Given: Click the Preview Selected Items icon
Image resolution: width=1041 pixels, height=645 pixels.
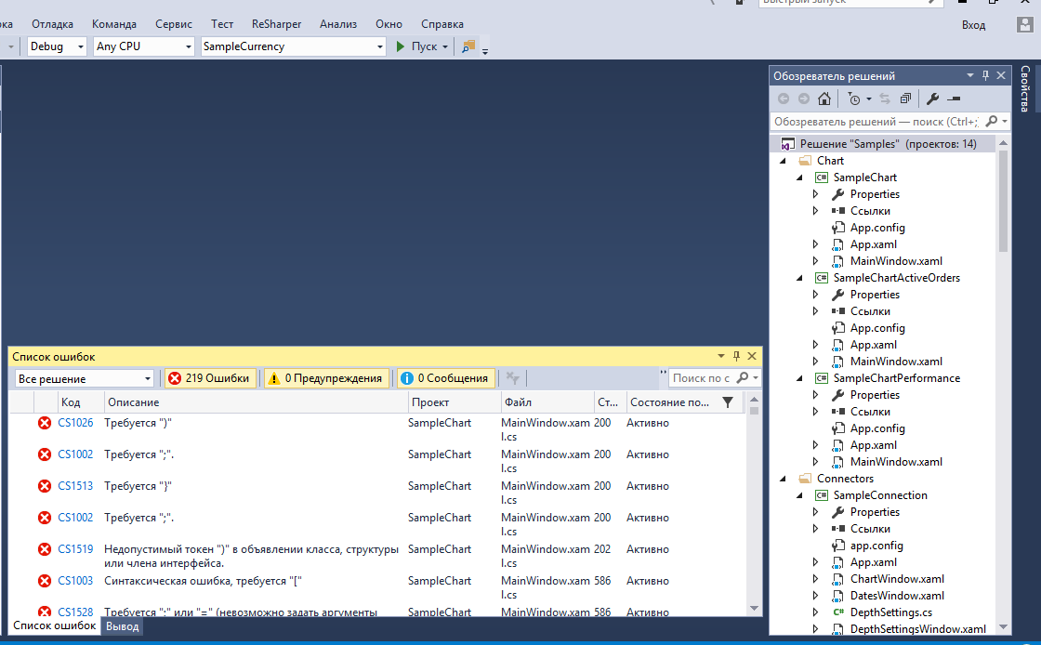Looking at the screenshot, I should tap(953, 99).
